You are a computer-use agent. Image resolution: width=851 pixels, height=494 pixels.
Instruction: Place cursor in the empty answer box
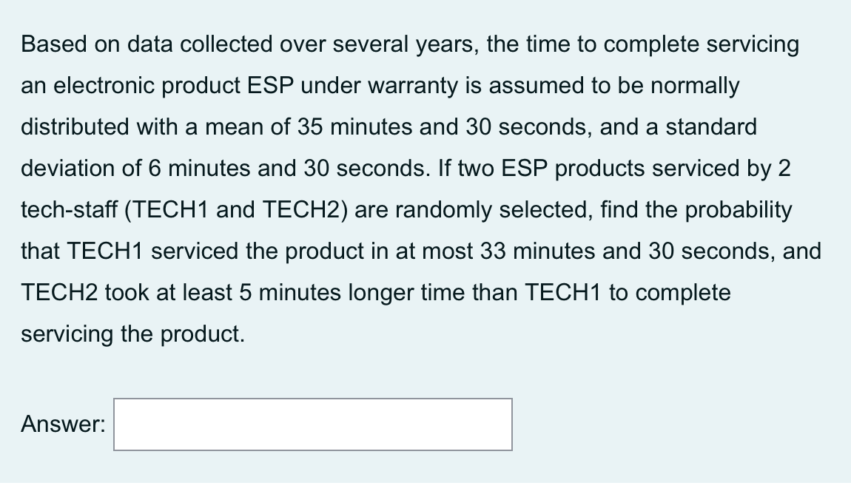[311, 424]
